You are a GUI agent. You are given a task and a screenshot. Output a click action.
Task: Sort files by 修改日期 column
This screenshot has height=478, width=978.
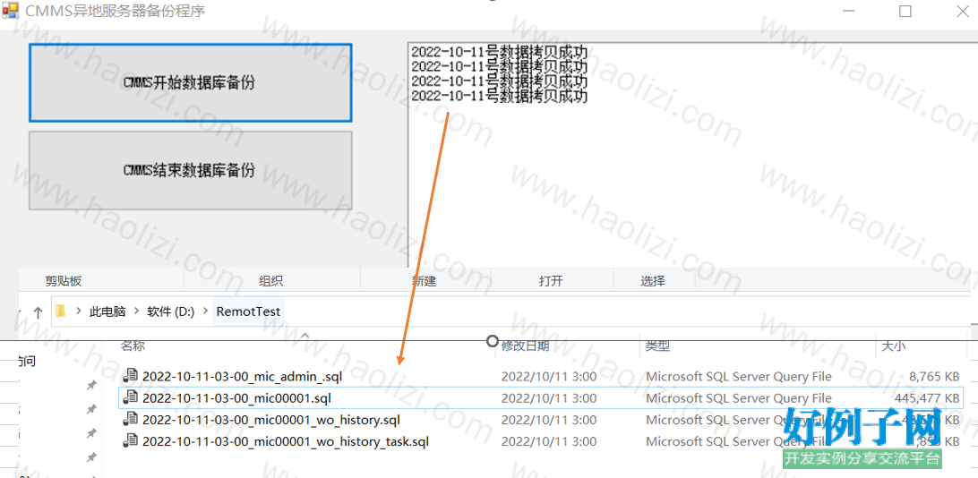526,346
